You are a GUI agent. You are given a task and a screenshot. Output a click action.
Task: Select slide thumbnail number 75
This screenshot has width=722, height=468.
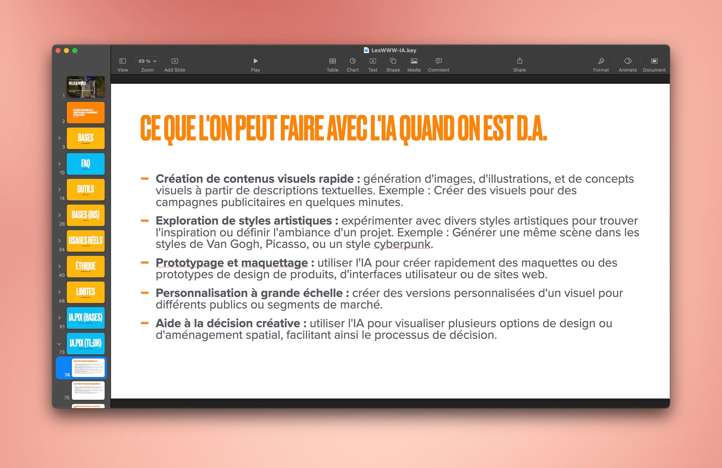tap(86, 392)
